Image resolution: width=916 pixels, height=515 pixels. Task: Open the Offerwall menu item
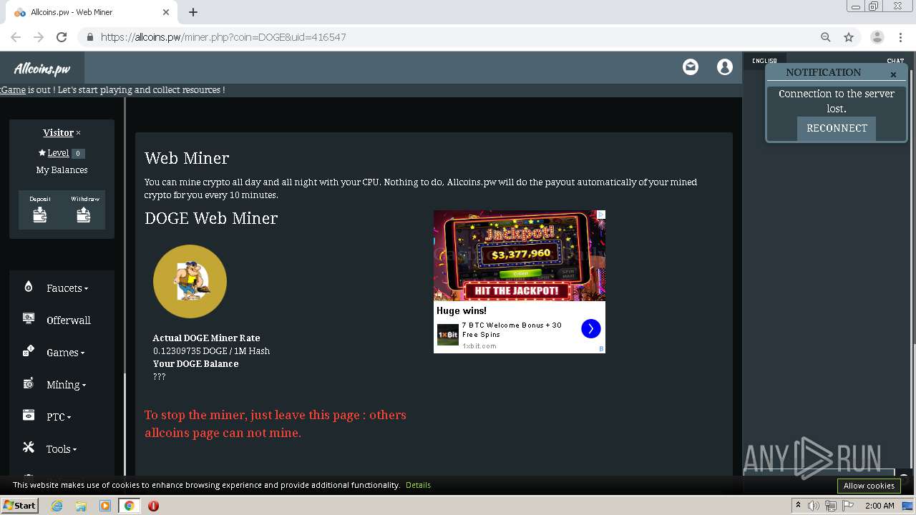pos(68,320)
